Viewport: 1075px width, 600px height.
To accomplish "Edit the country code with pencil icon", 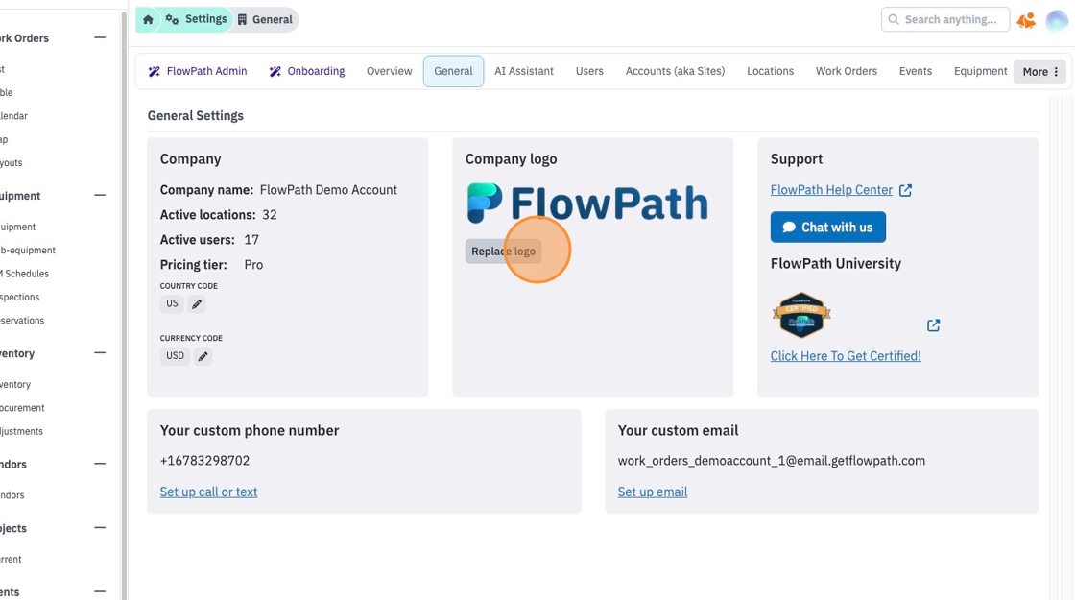I will (197, 303).
